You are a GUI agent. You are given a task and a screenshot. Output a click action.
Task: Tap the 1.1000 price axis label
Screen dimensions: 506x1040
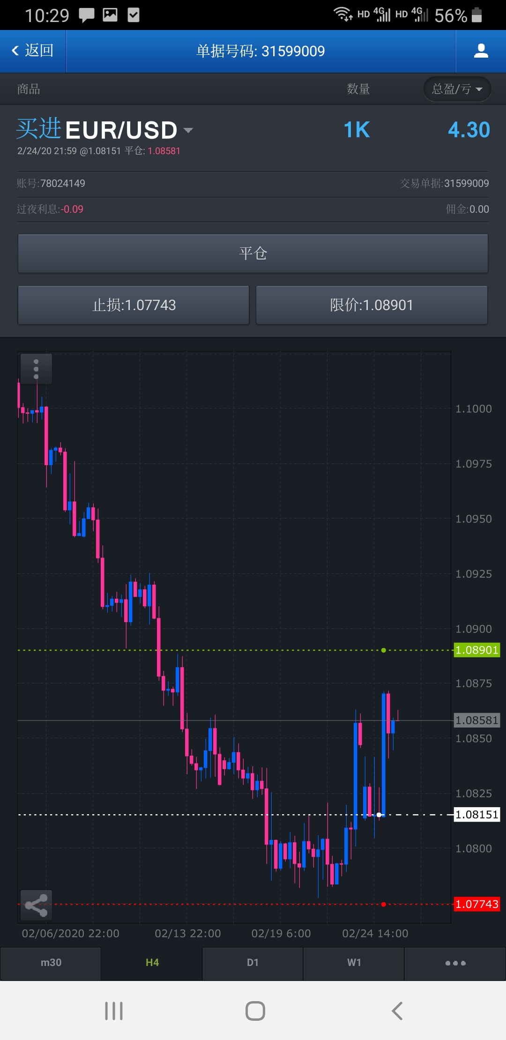[474, 409]
